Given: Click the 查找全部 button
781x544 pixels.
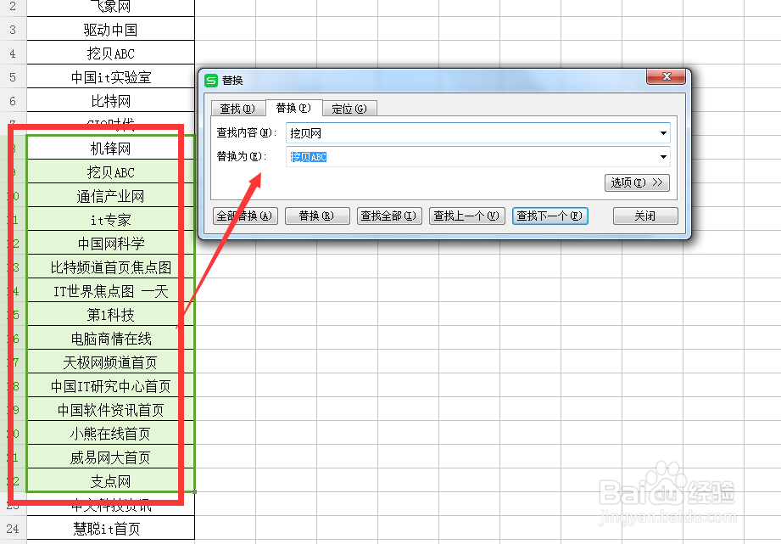Looking at the screenshot, I should pos(389,216).
